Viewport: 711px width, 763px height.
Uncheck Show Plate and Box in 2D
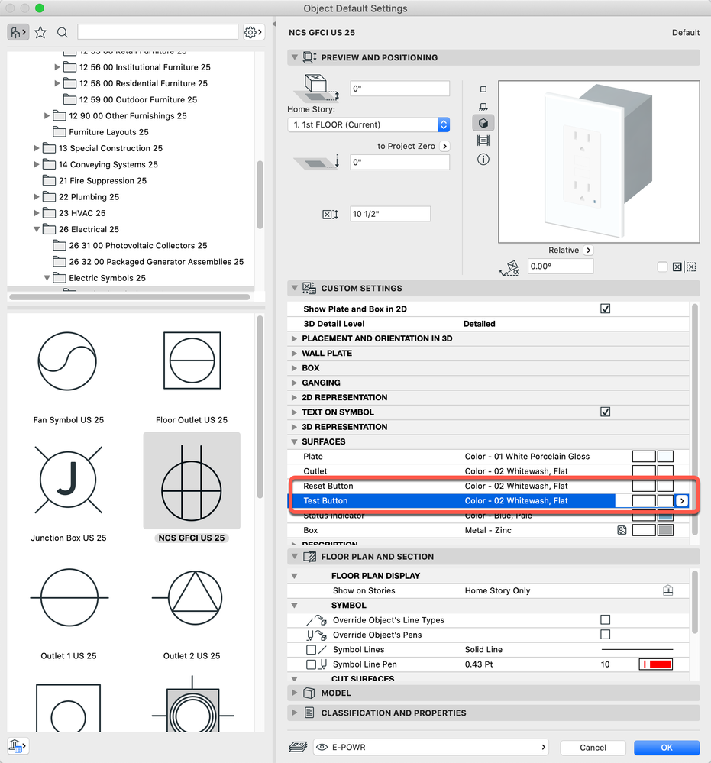pos(605,309)
